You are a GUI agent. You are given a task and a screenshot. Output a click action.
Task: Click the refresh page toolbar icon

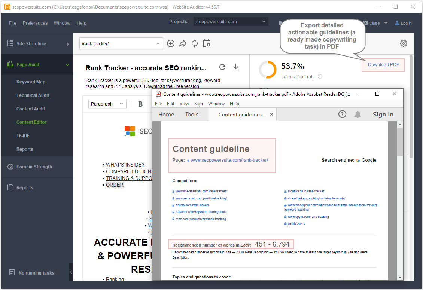pyautogui.click(x=195, y=43)
